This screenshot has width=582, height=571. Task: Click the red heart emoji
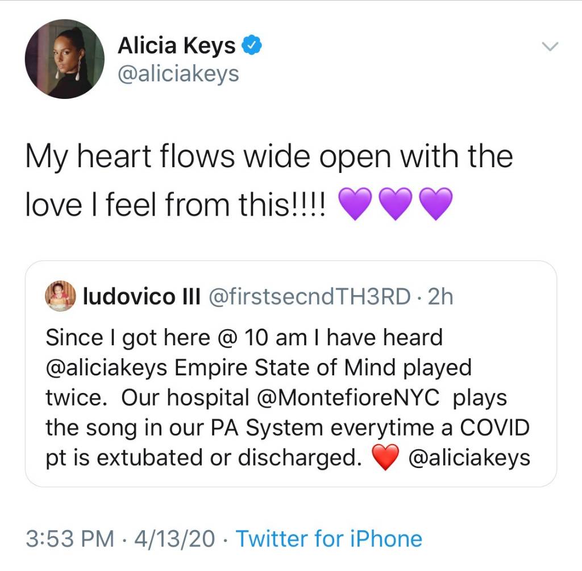(x=385, y=458)
